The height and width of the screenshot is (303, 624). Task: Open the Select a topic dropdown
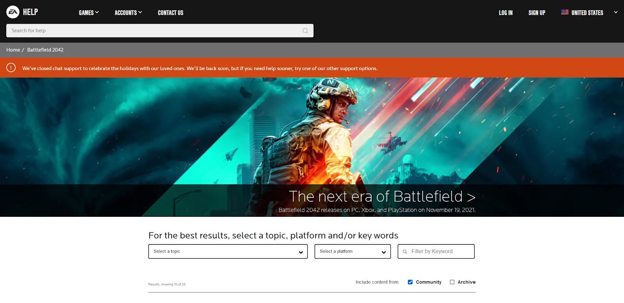tap(228, 252)
